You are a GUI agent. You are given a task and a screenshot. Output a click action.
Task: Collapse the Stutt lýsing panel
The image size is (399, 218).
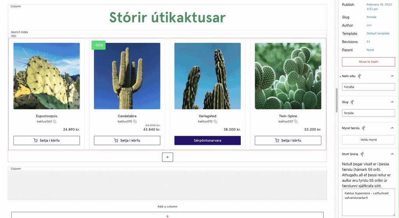[392, 154]
